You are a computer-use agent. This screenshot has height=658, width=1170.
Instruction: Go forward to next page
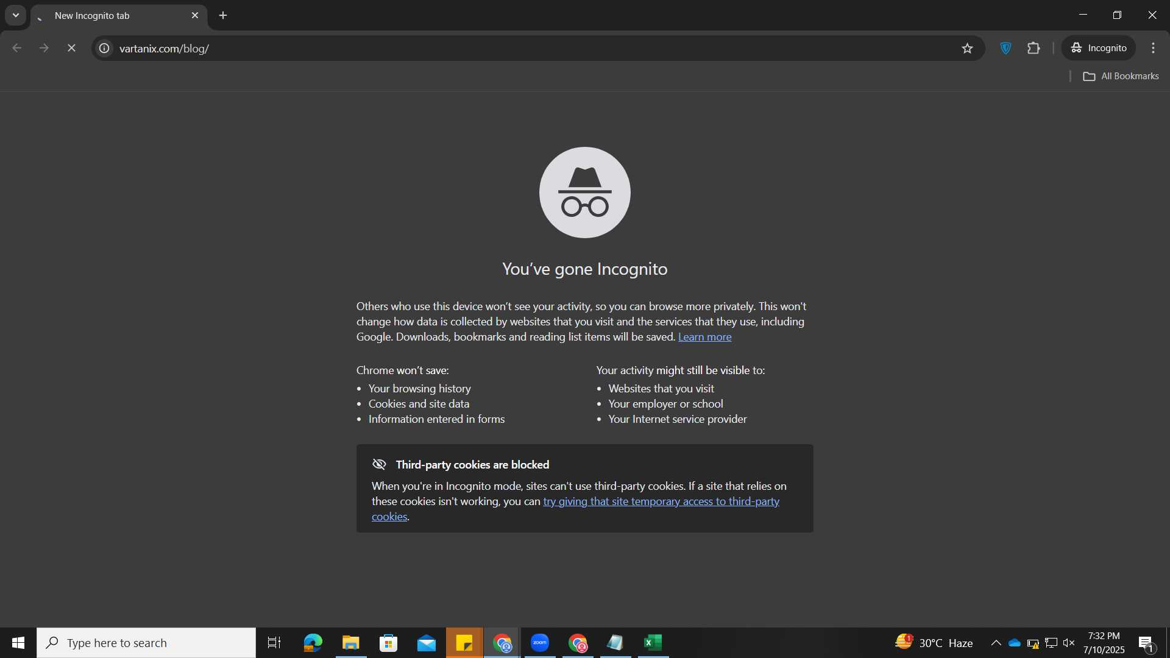[x=44, y=48]
